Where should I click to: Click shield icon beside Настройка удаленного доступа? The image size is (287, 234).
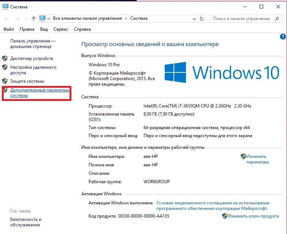(x=5, y=67)
